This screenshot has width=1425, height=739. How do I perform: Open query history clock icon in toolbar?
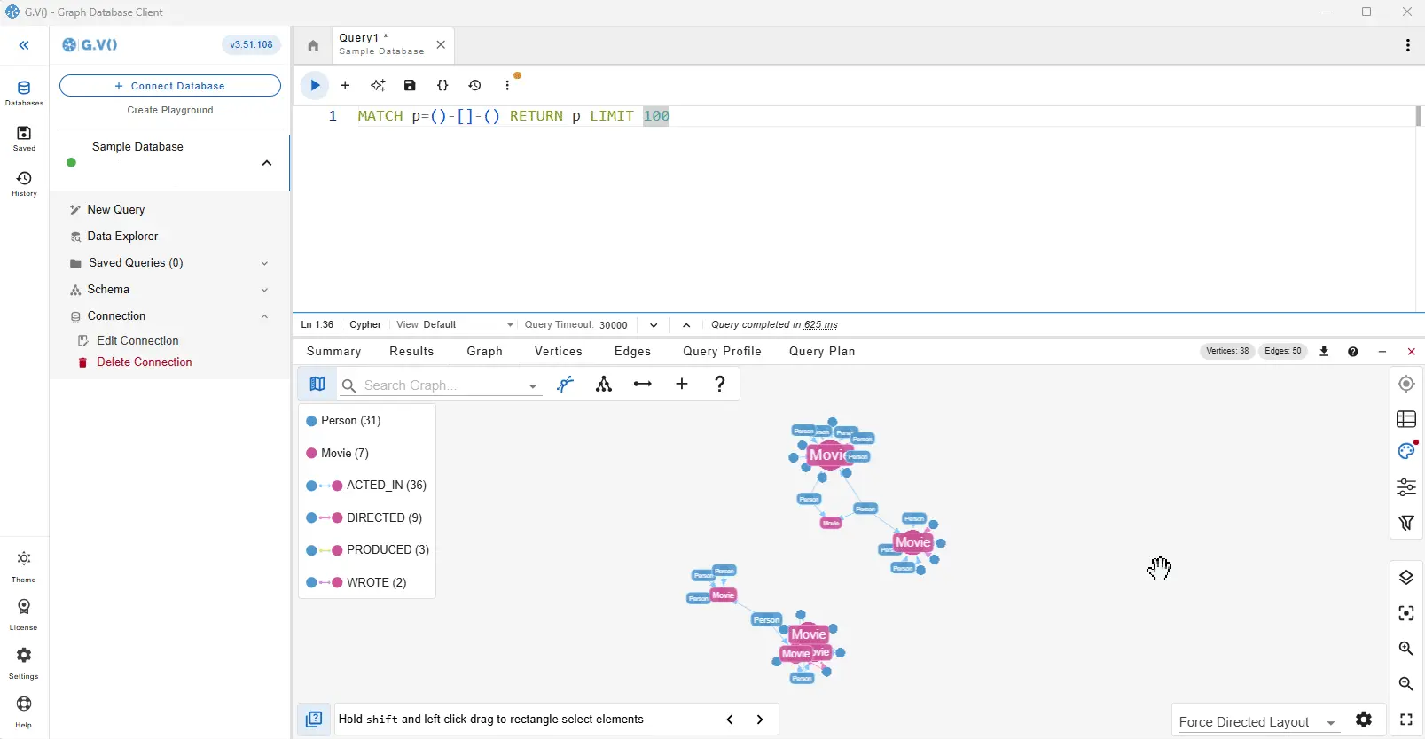[x=475, y=85]
